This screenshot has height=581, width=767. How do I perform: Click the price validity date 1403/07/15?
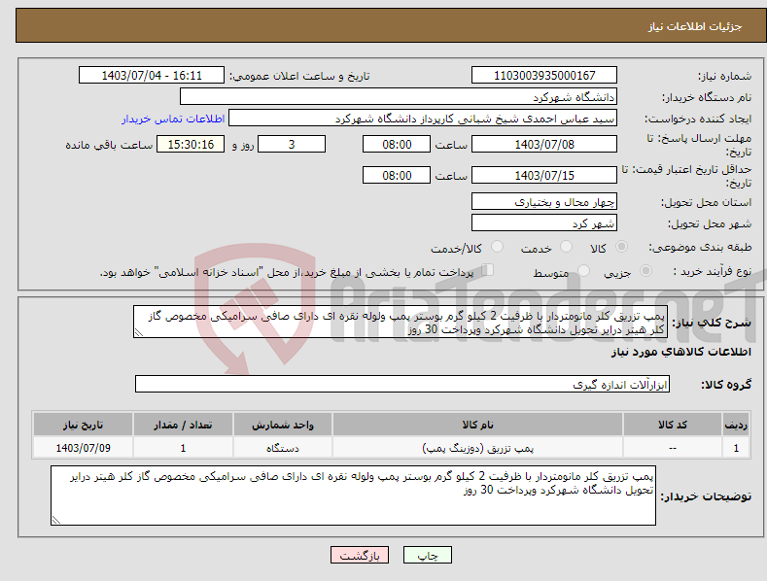click(x=544, y=175)
